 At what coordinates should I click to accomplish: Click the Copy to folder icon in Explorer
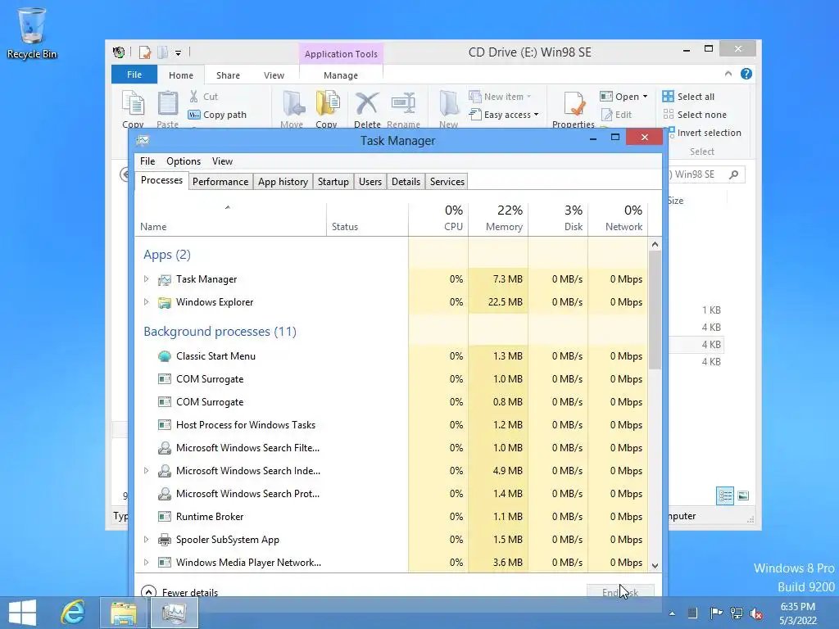click(327, 104)
